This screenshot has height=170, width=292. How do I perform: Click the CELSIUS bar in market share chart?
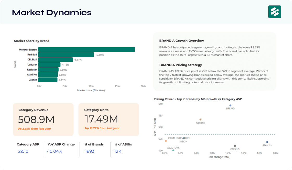click(x=55, y=59)
